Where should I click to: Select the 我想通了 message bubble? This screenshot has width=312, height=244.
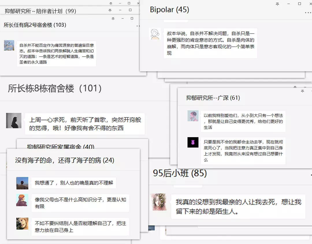pyautogui.click(x=74, y=183)
